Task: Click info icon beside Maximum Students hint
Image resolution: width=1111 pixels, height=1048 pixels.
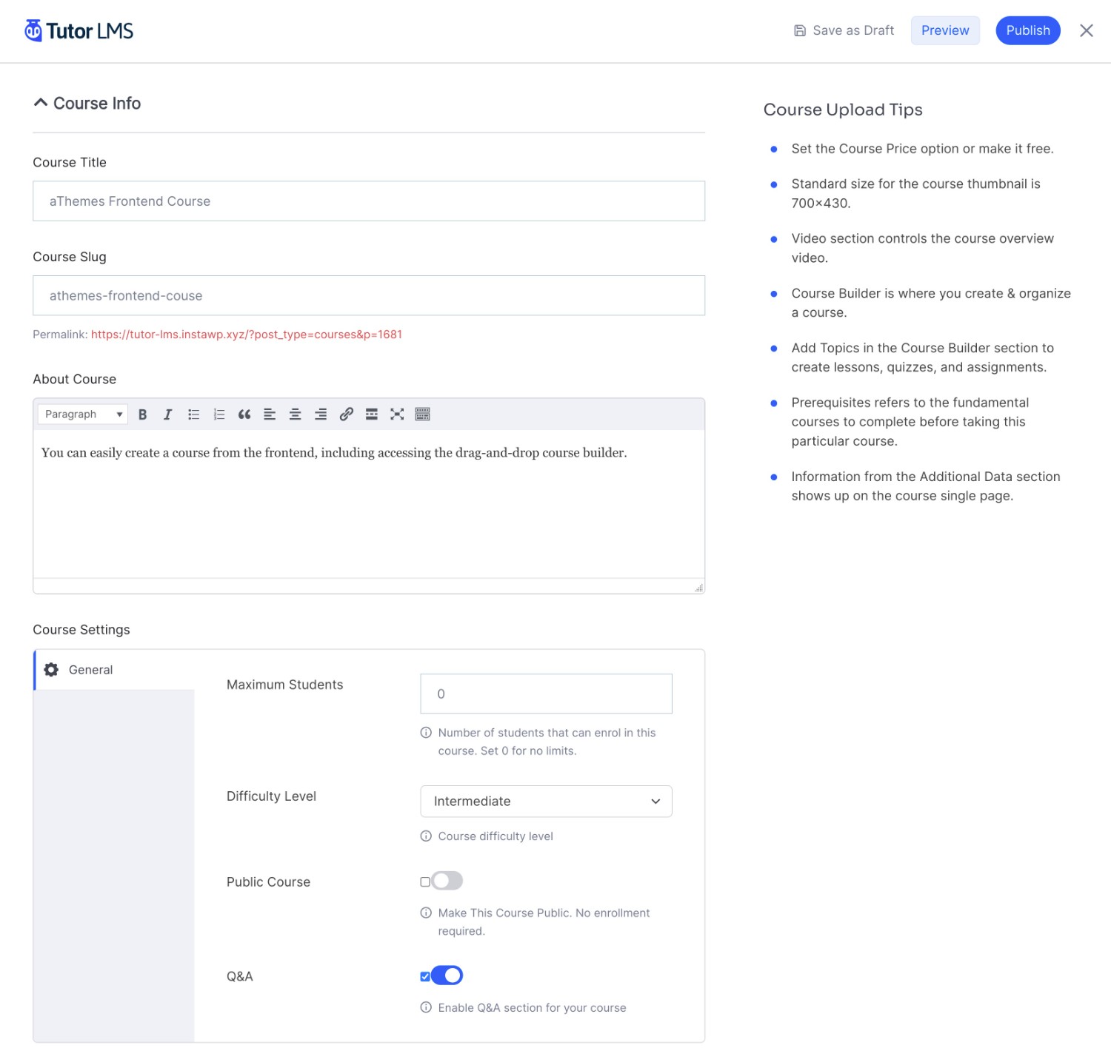Action: (x=426, y=733)
